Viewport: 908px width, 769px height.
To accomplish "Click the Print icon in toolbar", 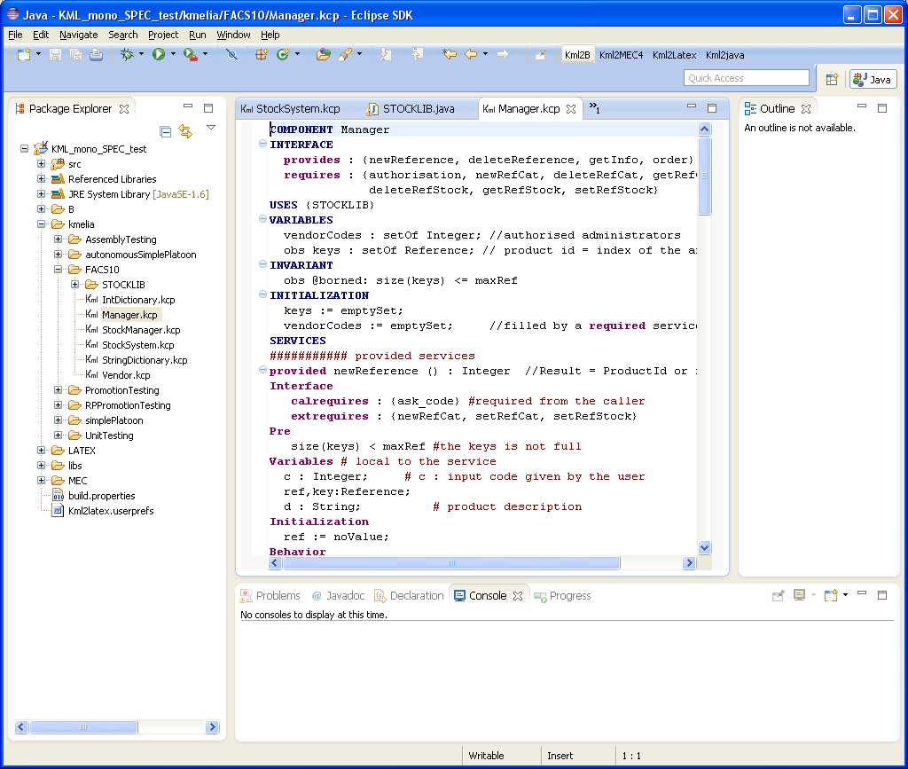I will point(96,55).
